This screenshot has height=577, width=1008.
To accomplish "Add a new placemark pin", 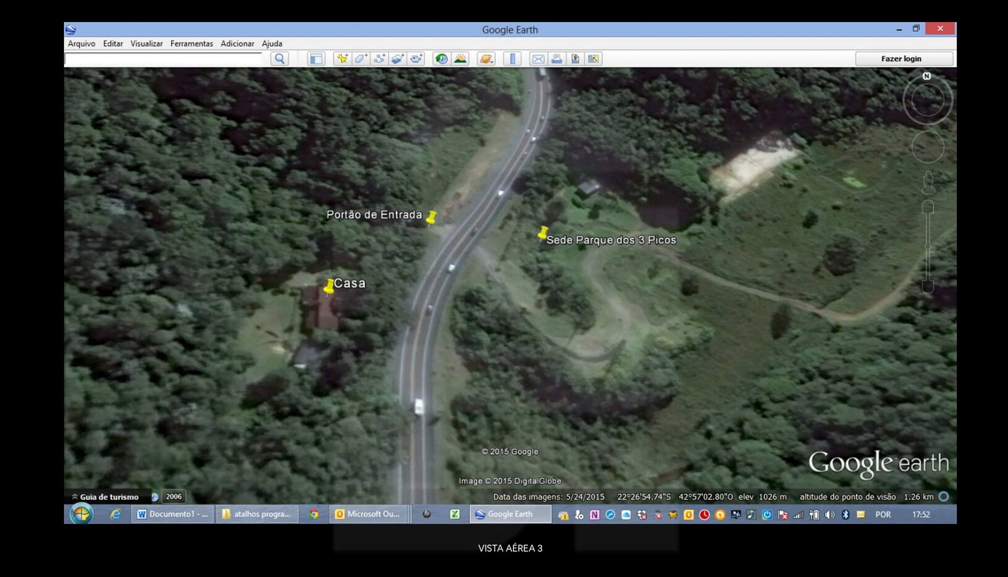I will click(342, 59).
